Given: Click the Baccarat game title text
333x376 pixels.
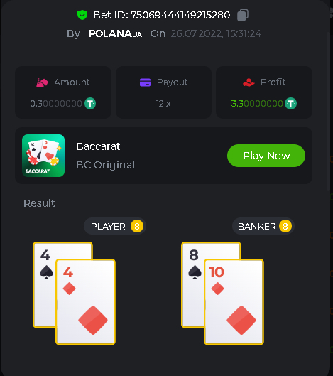Looking at the screenshot, I should click(98, 146).
